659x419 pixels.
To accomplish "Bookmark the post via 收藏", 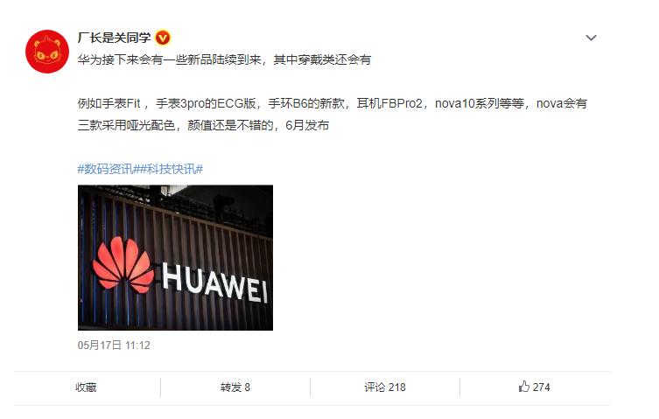I will coord(86,387).
